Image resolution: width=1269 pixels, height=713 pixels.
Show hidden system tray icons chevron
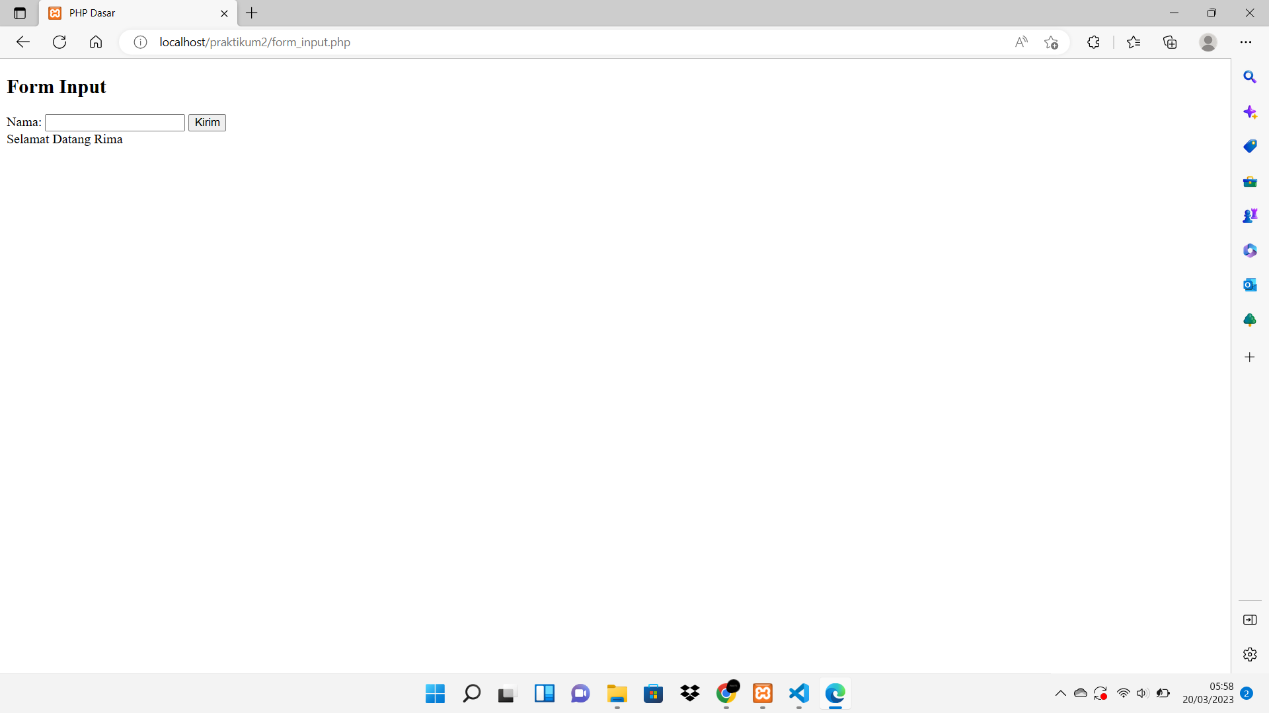click(x=1060, y=693)
